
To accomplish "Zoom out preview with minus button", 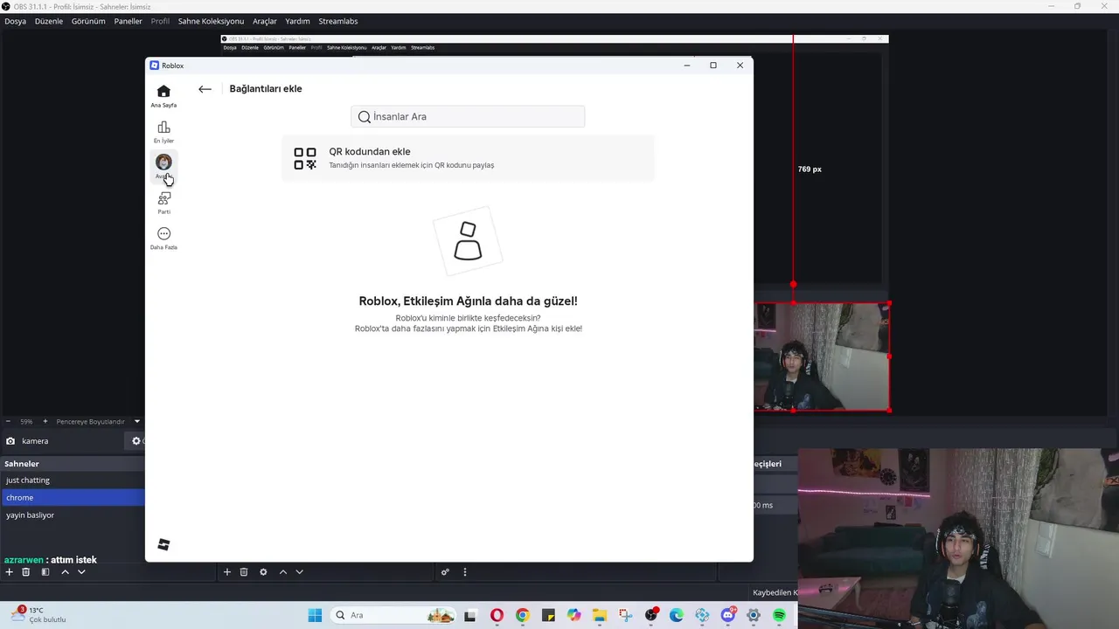I will tap(8, 421).
